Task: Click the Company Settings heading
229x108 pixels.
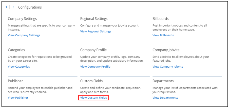Action: click(x=22, y=19)
